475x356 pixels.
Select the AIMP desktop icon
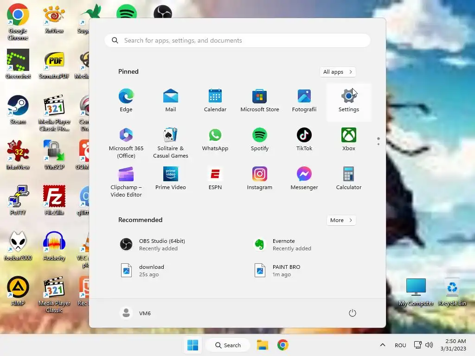pyautogui.click(x=18, y=291)
